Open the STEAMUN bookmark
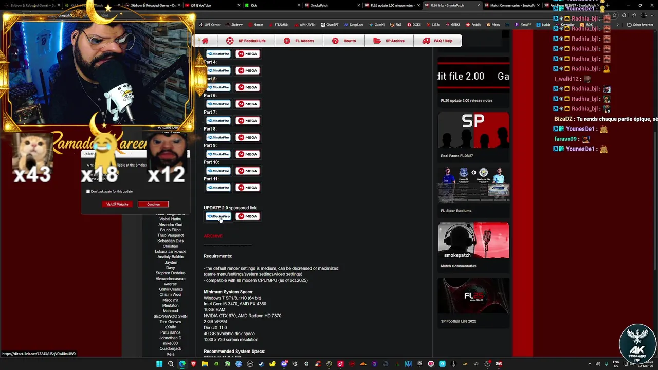The height and width of the screenshot is (370, 658). tap(279, 24)
